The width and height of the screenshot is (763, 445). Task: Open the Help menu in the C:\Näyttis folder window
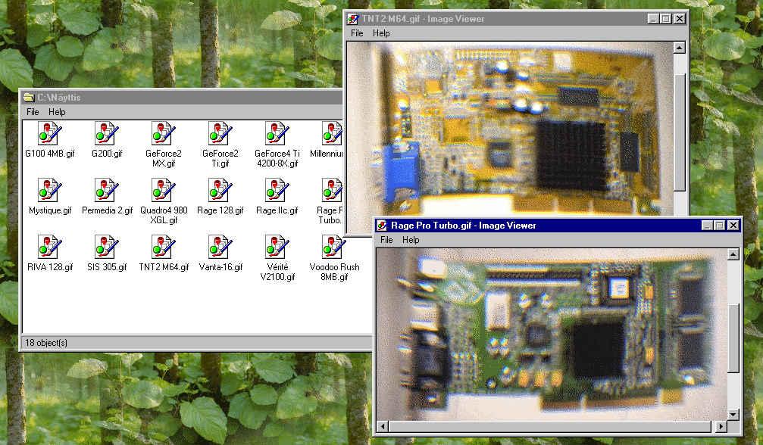point(57,112)
